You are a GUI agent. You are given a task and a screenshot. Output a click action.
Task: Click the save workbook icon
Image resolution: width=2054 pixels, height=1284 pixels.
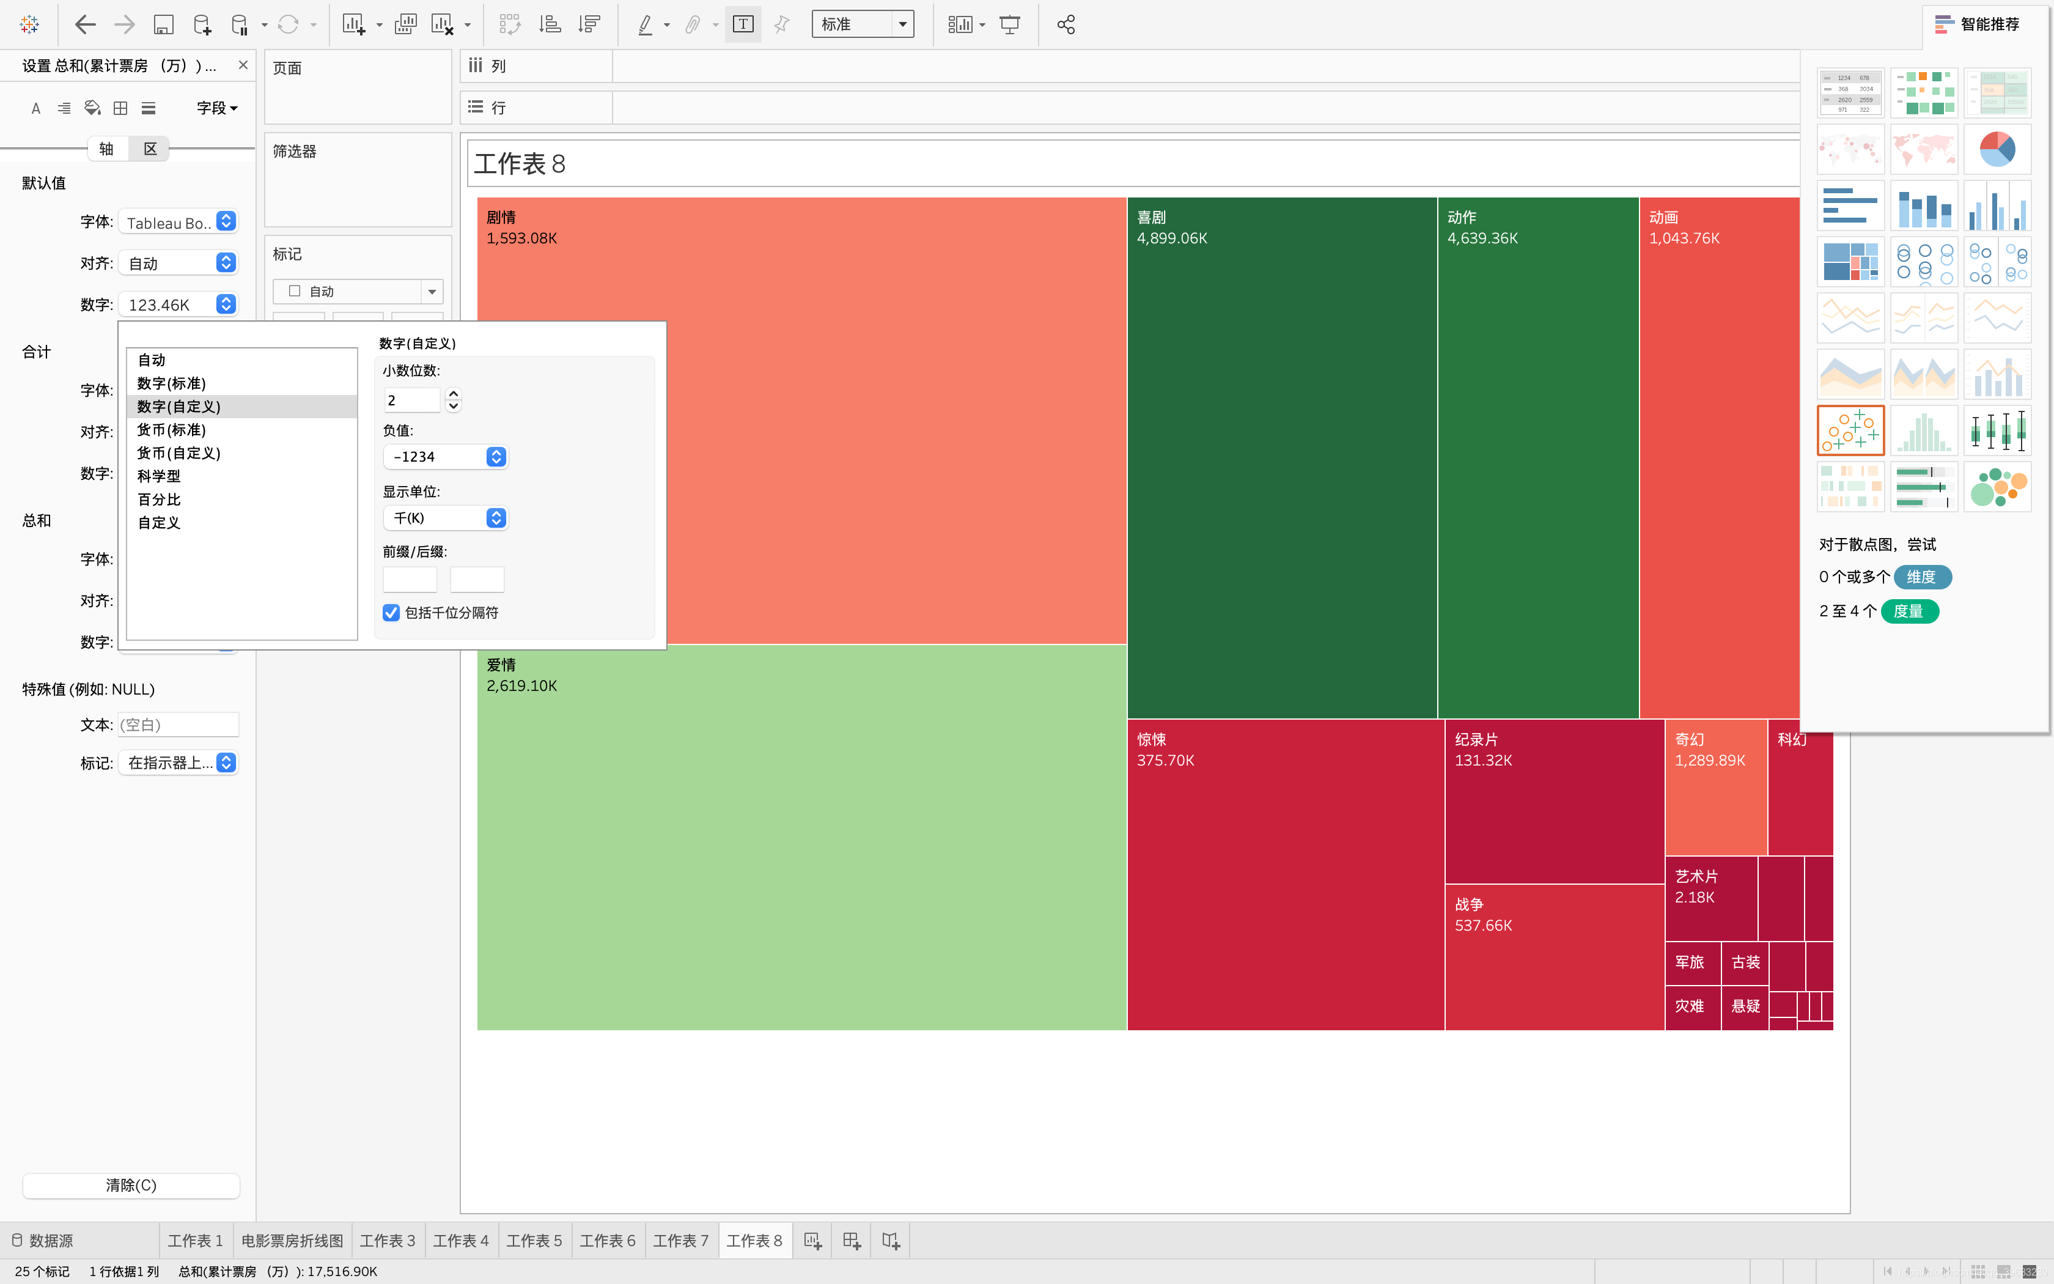[x=163, y=24]
